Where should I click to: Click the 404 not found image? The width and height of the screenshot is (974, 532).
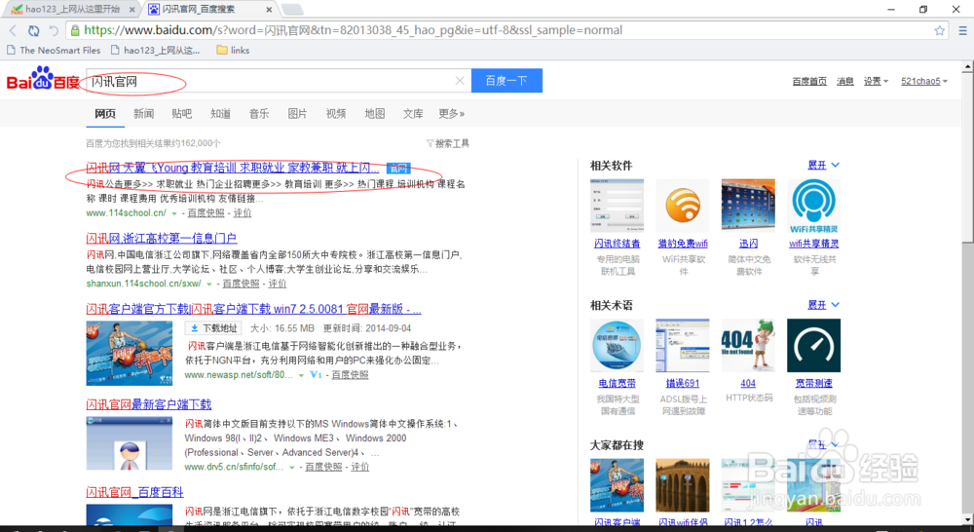point(748,346)
